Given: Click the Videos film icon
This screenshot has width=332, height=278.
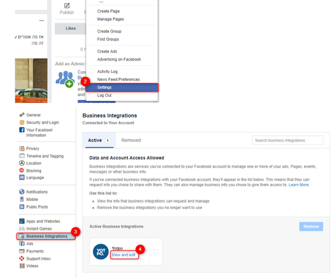Looking at the screenshot, I should 22,265.
